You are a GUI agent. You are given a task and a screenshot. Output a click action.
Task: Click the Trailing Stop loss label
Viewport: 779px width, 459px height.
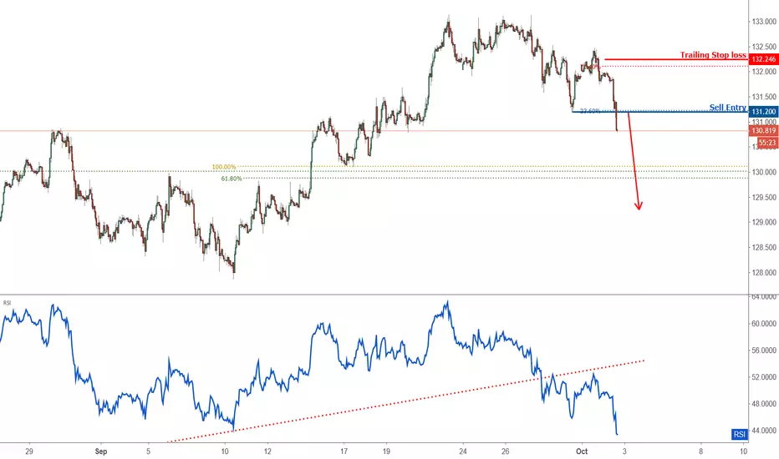coord(713,54)
